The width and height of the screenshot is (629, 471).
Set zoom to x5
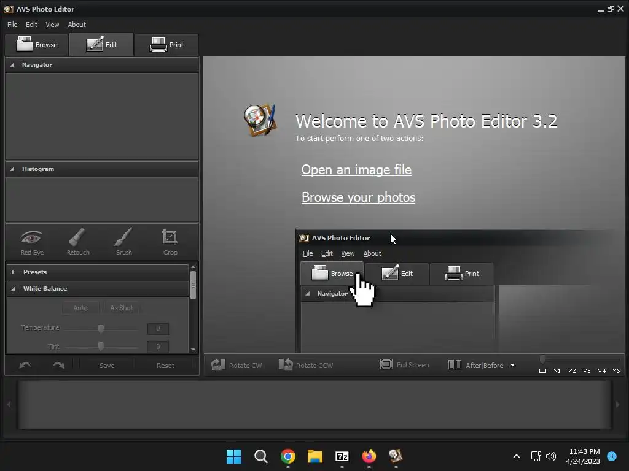pyautogui.click(x=617, y=371)
